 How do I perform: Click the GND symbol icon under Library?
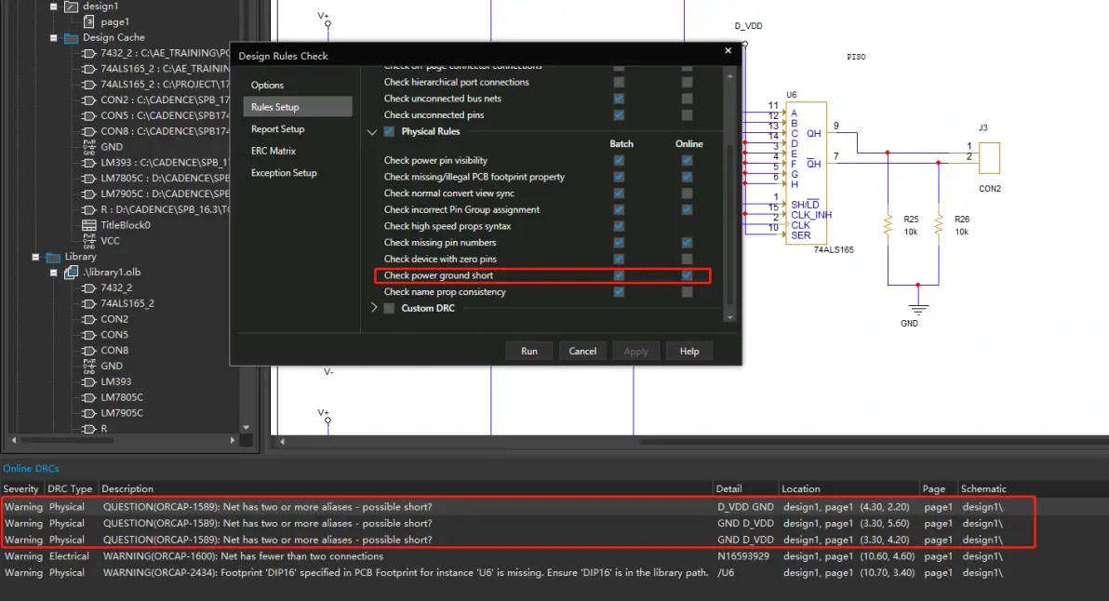pyautogui.click(x=89, y=366)
